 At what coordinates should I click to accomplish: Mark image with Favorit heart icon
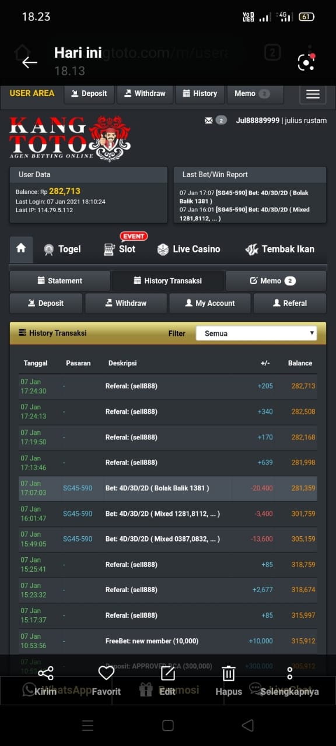[x=106, y=674]
